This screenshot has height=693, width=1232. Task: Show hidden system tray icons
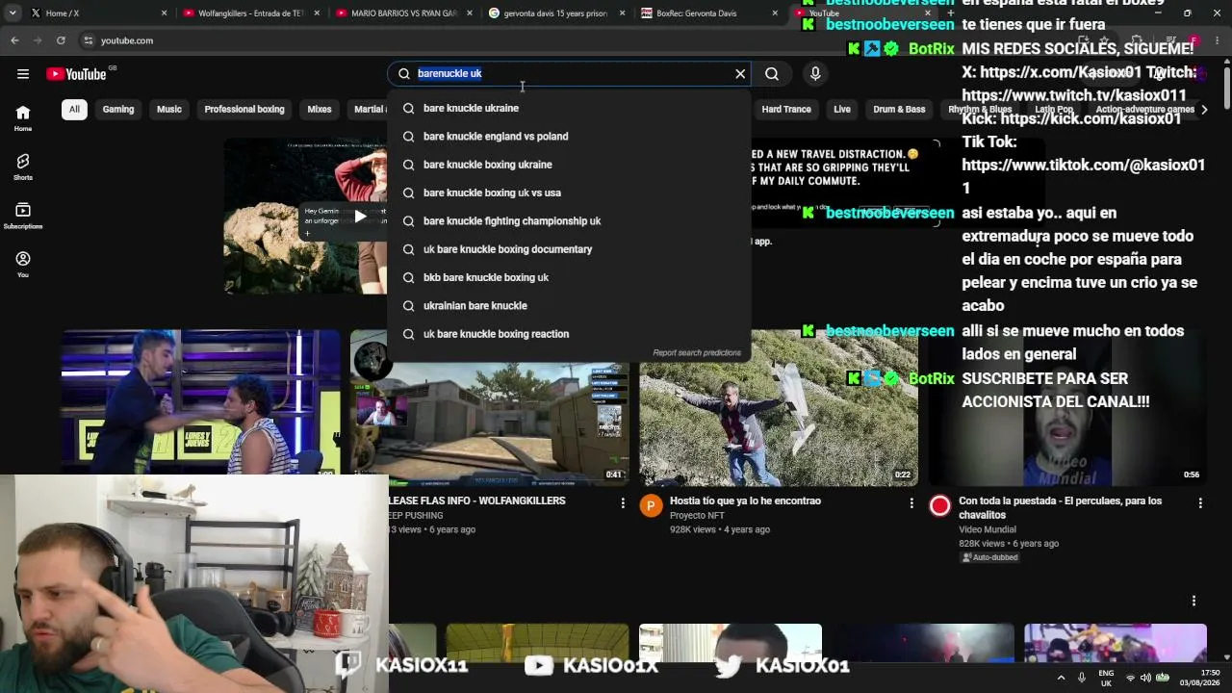tap(1062, 678)
